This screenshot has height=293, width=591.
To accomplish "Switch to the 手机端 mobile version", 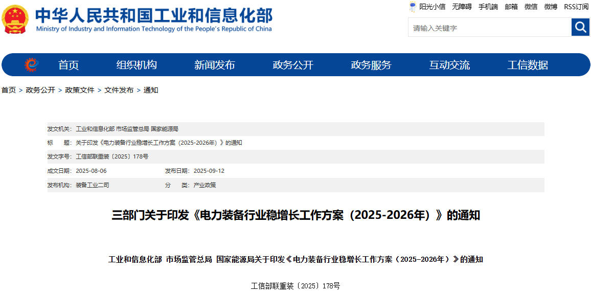I will 488,7.
